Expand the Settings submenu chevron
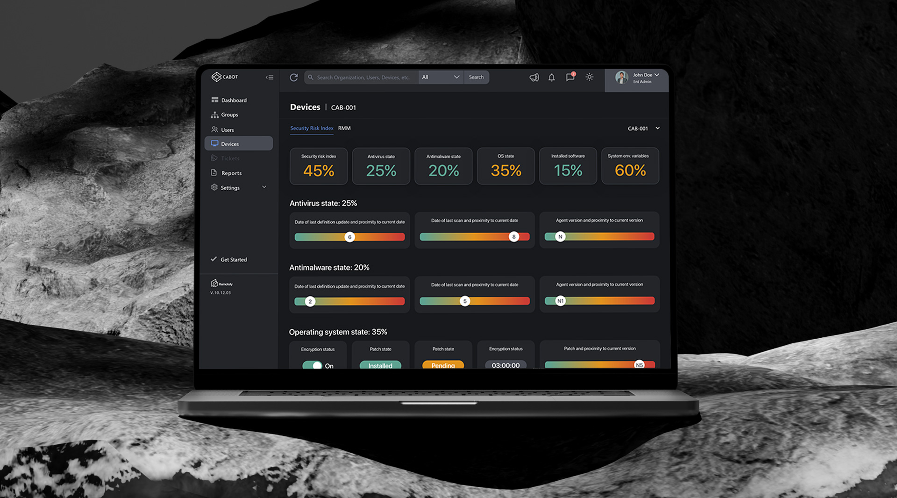 pyautogui.click(x=264, y=187)
